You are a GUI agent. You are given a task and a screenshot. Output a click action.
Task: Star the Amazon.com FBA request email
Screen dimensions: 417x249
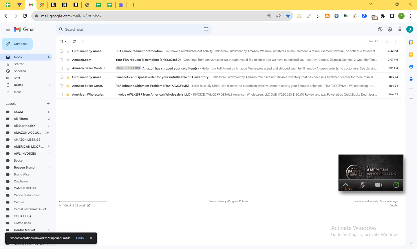tap(68, 60)
